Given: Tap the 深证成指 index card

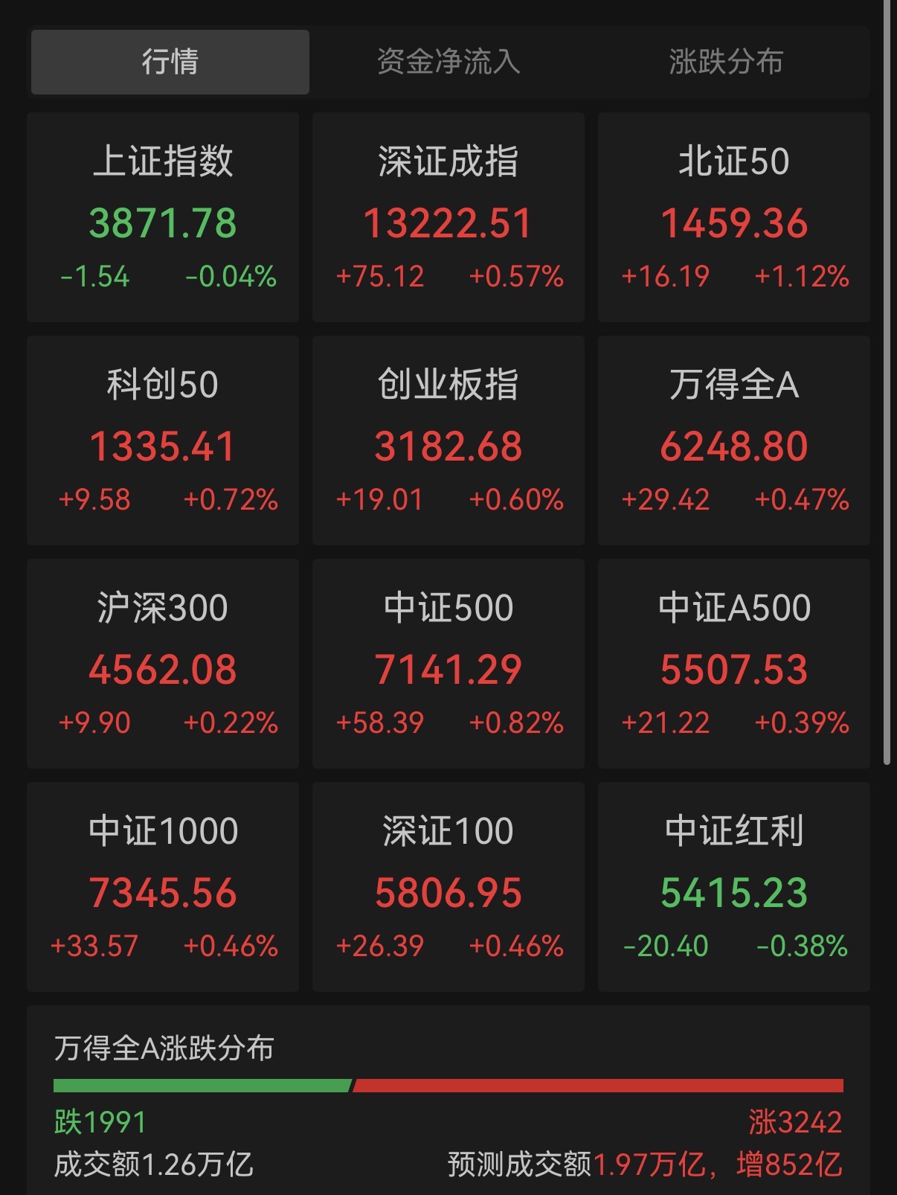Looking at the screenshot, I should [x=448, y=217].
